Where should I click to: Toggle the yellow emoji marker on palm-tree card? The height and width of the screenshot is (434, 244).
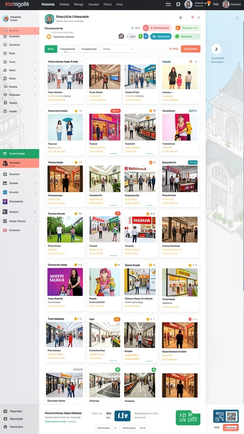pos(75,214)
